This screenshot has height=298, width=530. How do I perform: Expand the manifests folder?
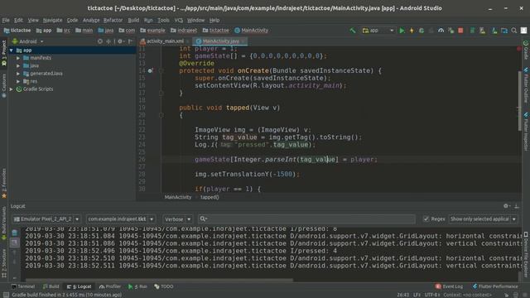[x=18, y=58]
